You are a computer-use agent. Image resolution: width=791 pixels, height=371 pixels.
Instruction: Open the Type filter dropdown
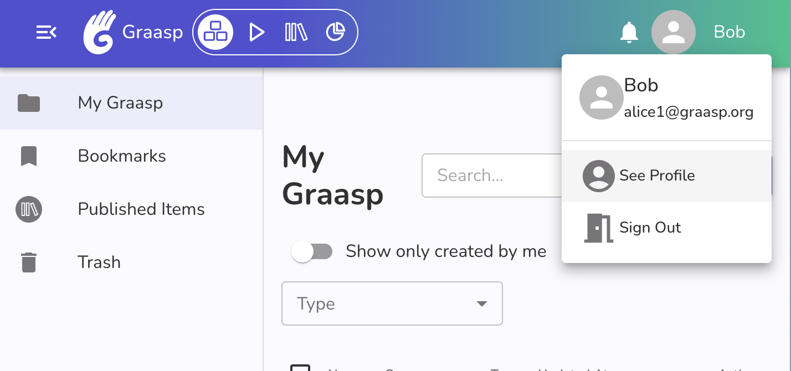pos(392,303)
